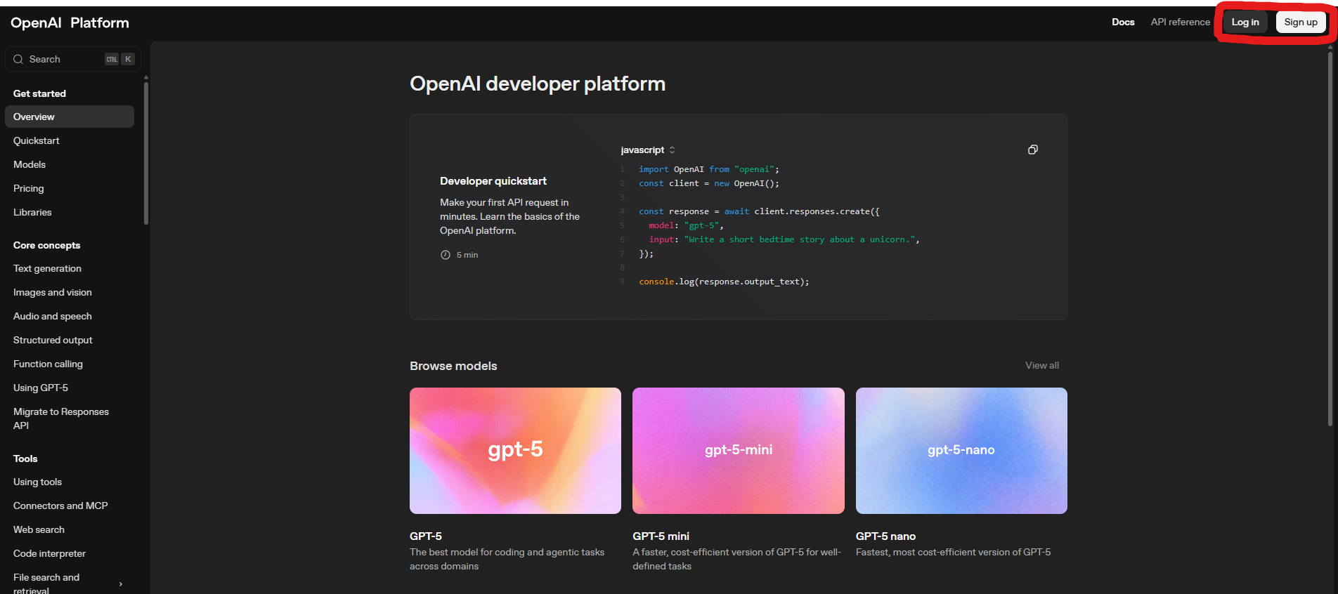Open the javascript language selector

coord(647,150)
